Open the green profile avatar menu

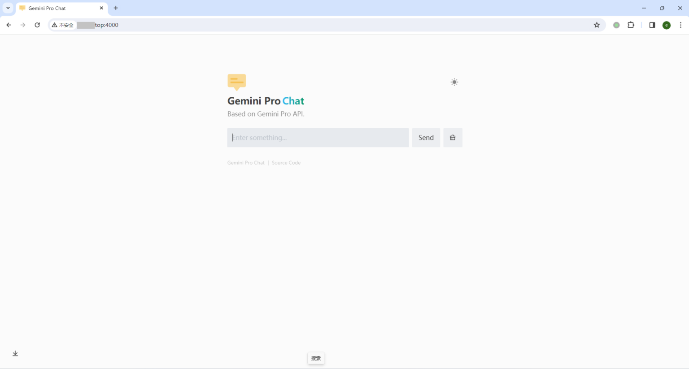[x=667, y=25]
